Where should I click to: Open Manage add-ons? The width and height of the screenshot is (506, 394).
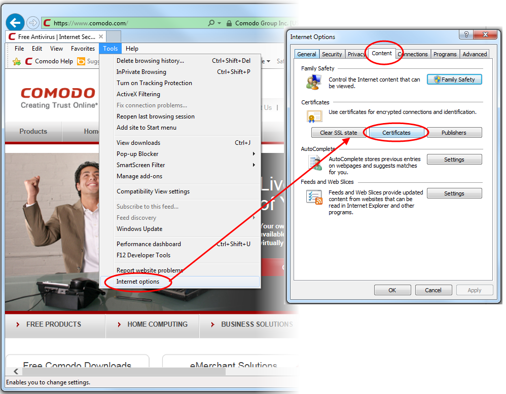click(x=180, y=176)
